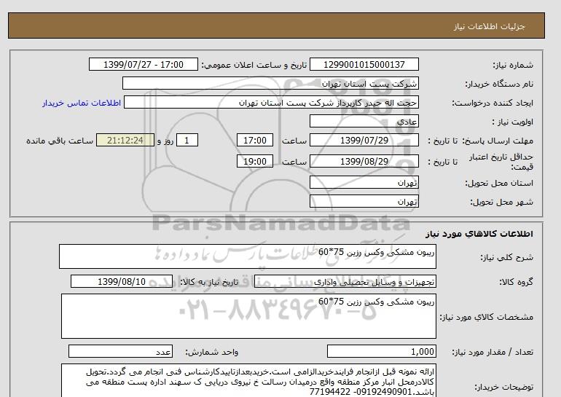The width and height of the screenshot is (561, 397).
Task: Select the label مهلت ارسال پاسخ
Action: [499, 141]
